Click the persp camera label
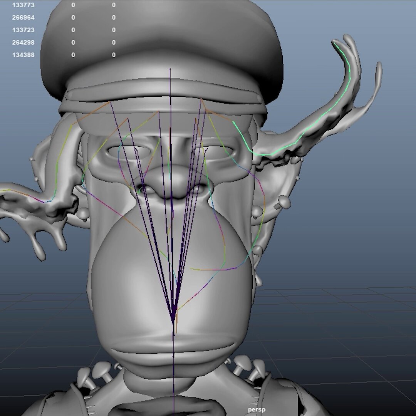 pos(257,410)
